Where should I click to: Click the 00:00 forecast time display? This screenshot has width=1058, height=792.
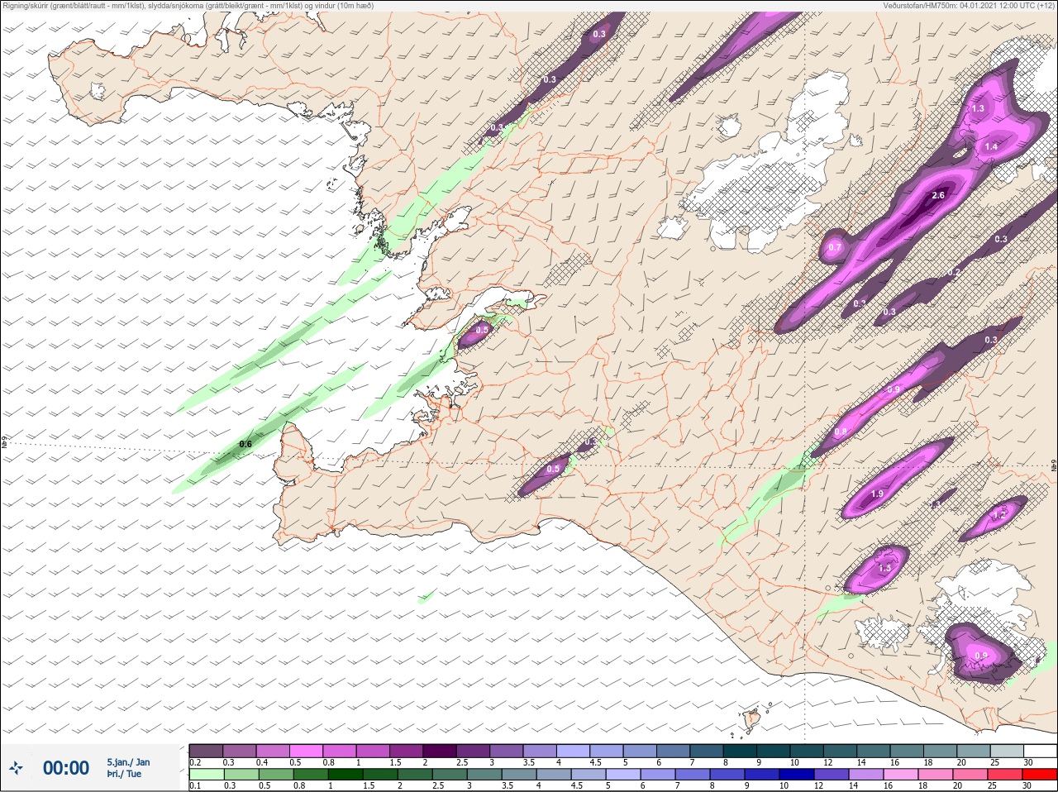(66, 768)
